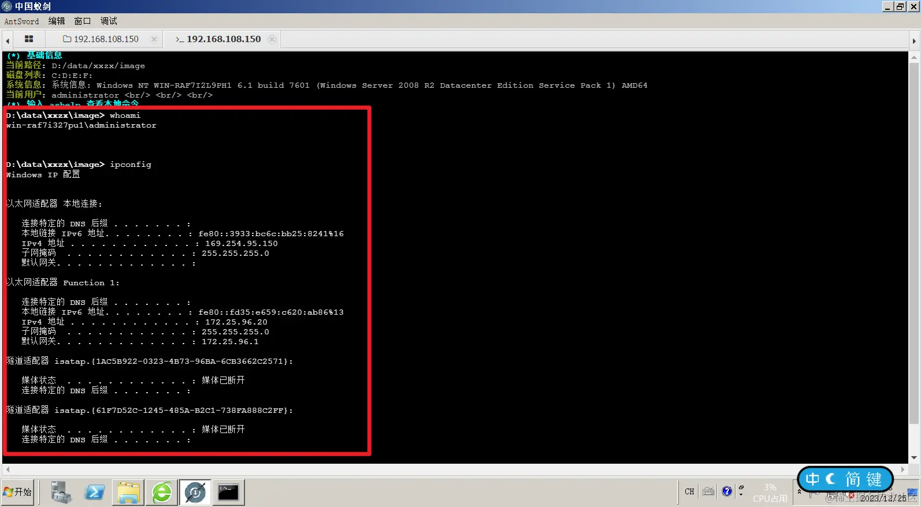Toggle the moon half-width icon in IME bar
This screenshot has width=921, height=507.
[x=831, y=479]
